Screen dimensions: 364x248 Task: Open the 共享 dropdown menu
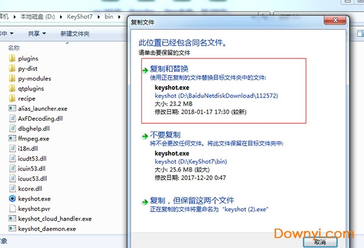click(x=36, y=33)
